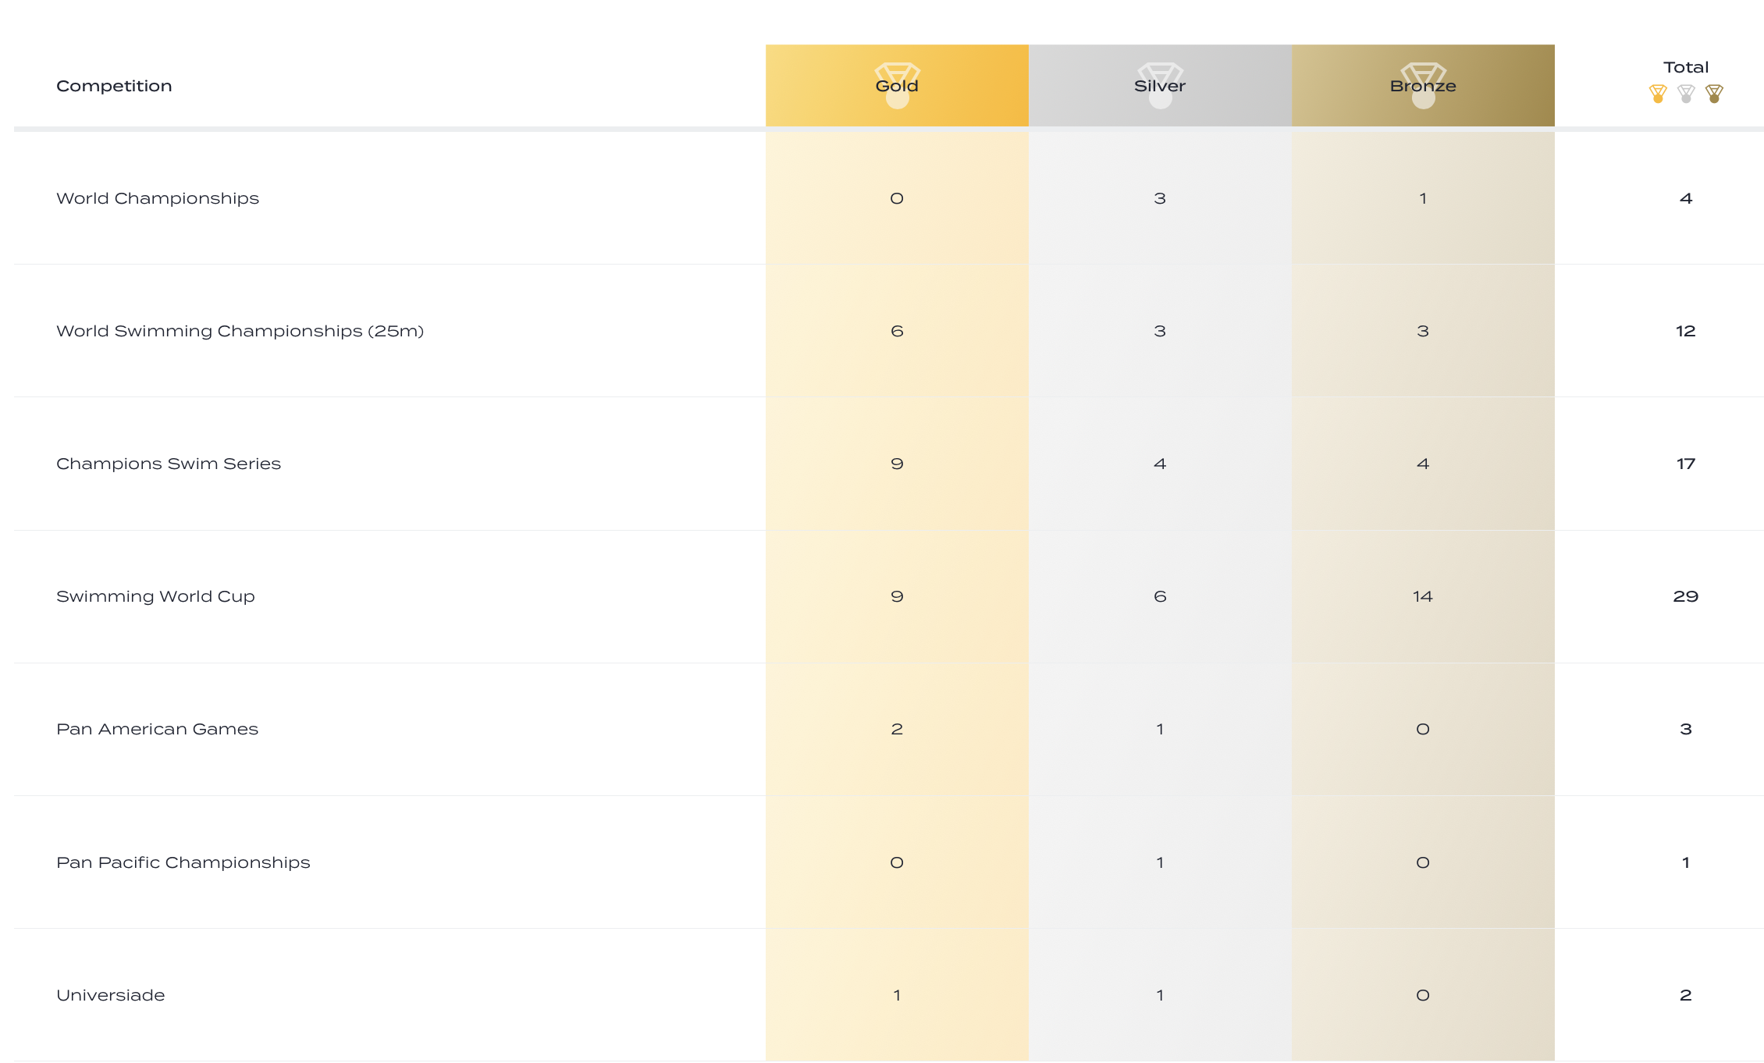Screen dimensions: 1764x1063
Task: Click Swimming World Cup competition name
Action: (x=155, y=596)
